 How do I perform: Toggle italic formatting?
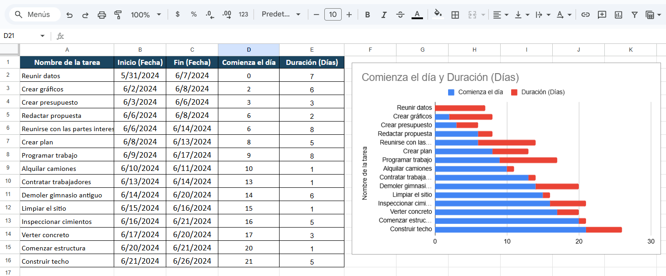384,14
